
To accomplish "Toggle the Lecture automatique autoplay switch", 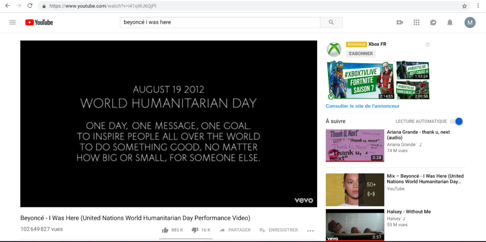I will point(457,121).
